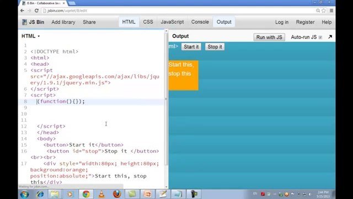Click the browser forward arrow
The image size is (353, 199).
coord(29,11)
